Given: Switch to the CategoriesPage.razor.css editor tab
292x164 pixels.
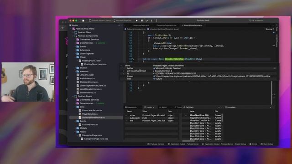Looking at the screenshot, I should (166, 26).
